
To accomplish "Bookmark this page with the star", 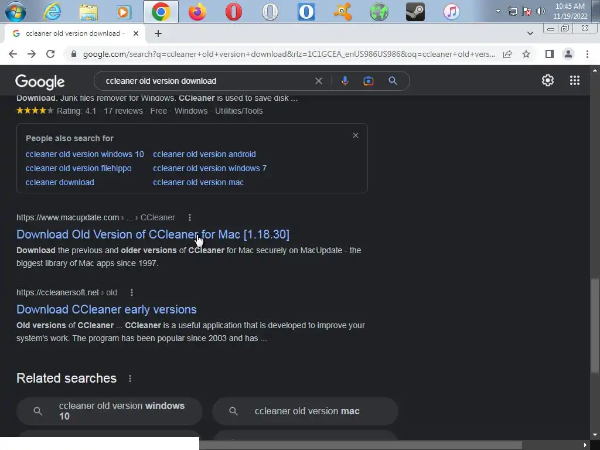I will [526, 54].
